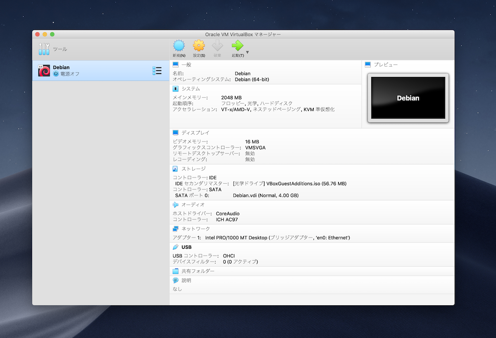
Task: Select the Debian VM in the list
Action: tap(101, 71)
